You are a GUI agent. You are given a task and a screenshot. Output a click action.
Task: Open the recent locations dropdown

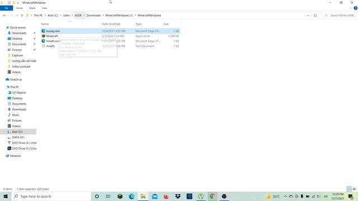[x=17, y=16]
